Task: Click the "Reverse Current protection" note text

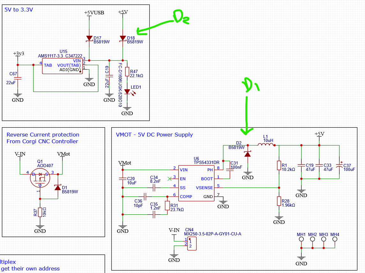Action: [x=43, y=135]
